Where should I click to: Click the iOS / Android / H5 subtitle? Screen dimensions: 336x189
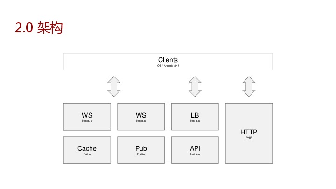click(168, 66)
